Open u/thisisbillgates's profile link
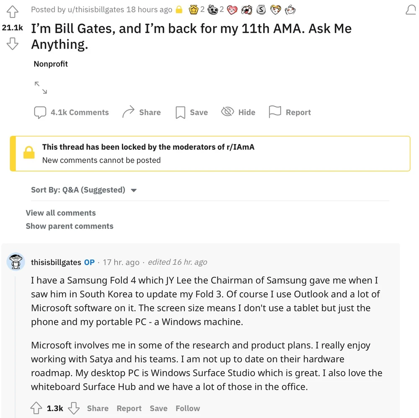 (95, 9)
